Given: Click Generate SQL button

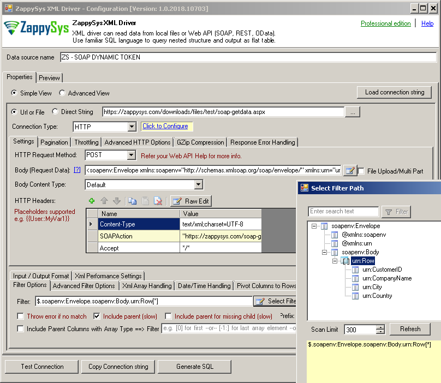Looking at the screenshot, I should pyautogui.click(x=195, y=367).
